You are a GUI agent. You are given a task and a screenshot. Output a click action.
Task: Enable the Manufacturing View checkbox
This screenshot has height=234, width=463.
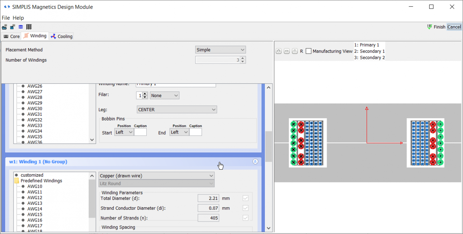[308, 51]
